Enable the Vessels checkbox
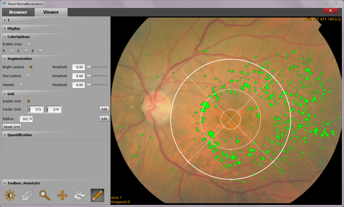Image resolution: width=344 pixels, height=207 pixels. [21, 85]
